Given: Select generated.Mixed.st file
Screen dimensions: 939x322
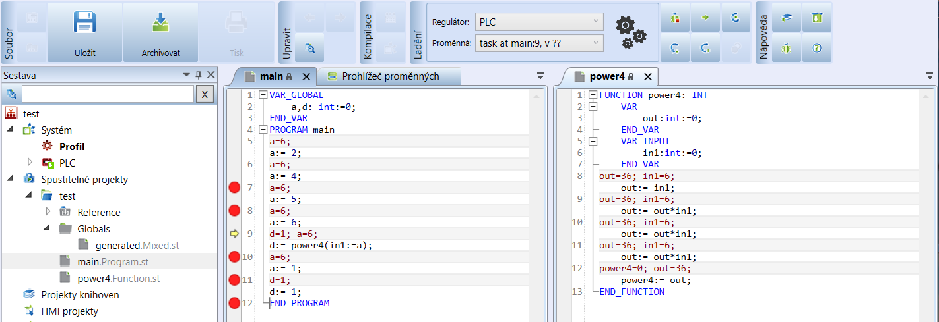Looking at the screenshot, I should tap(137, 246).
